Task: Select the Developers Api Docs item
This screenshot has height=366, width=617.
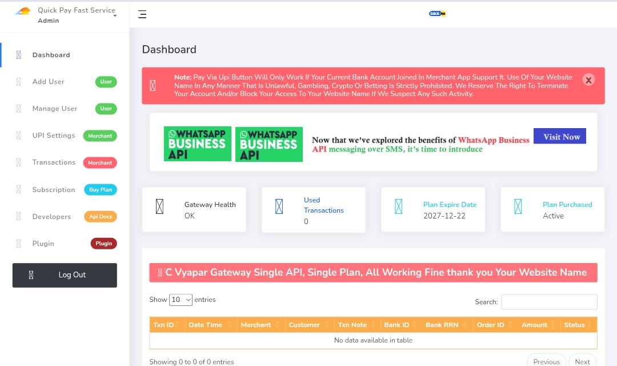Action: [x=51, y=217]
